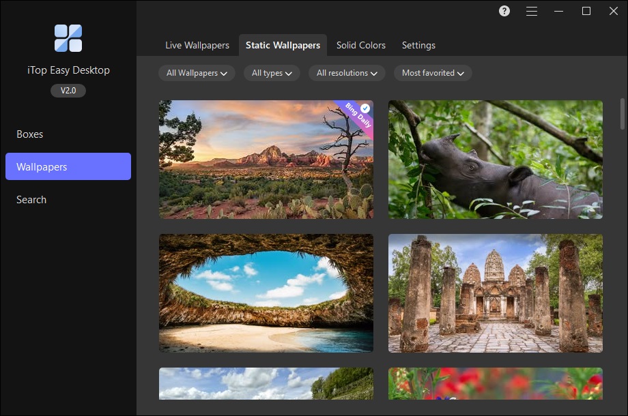The image size is (628, 416).
Task: Select the Static Wallpapers tab
Action: coord(283,45)
